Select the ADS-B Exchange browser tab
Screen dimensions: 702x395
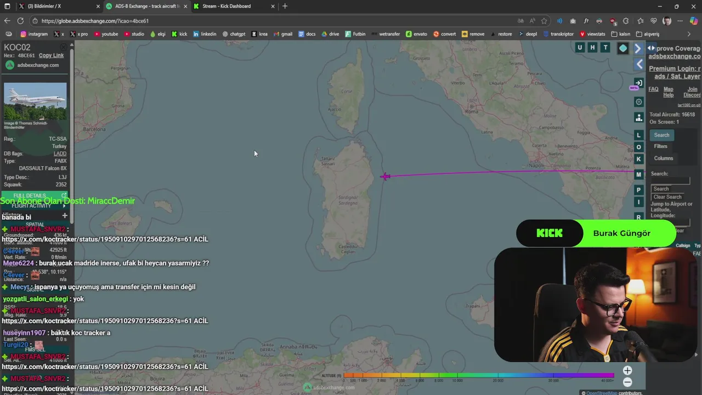147,6
